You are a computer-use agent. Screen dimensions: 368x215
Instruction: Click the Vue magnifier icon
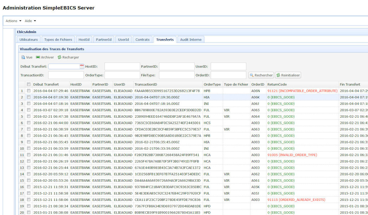[23, 57]
